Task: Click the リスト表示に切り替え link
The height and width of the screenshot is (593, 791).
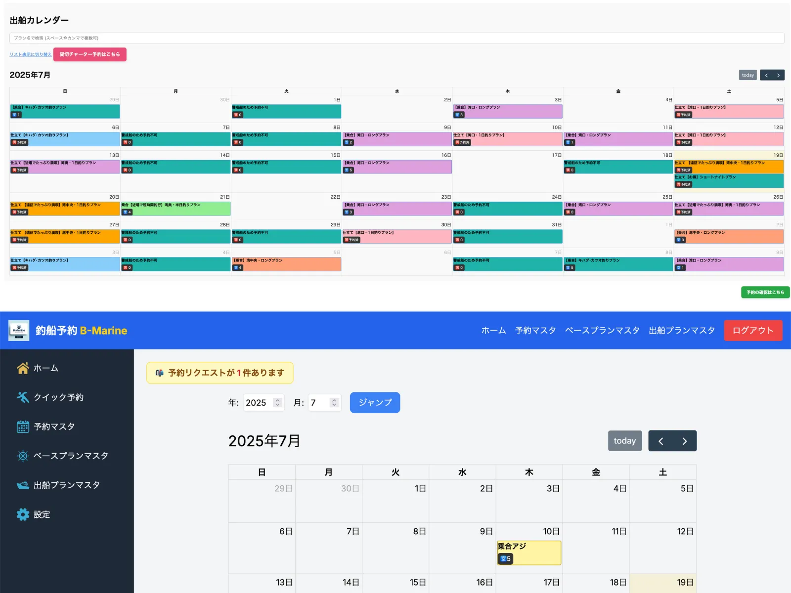Action: pos(30,54)
